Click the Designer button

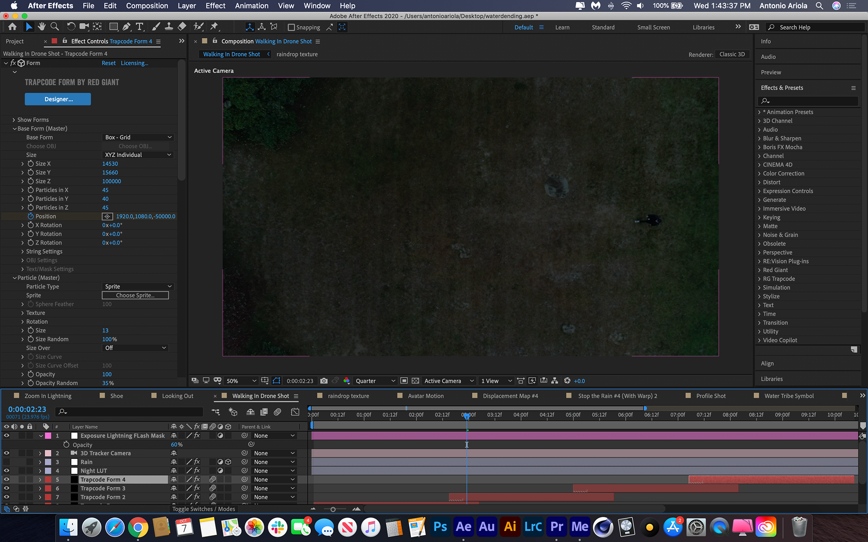[58, 99]
